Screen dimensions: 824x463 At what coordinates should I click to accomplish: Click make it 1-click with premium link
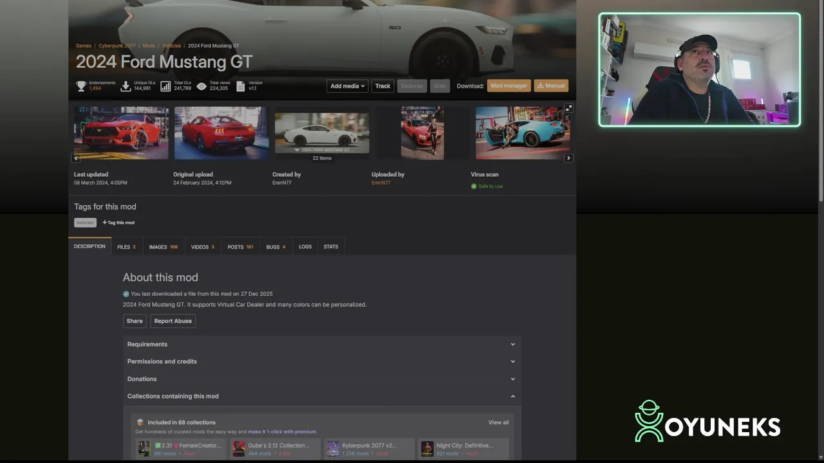282,431
